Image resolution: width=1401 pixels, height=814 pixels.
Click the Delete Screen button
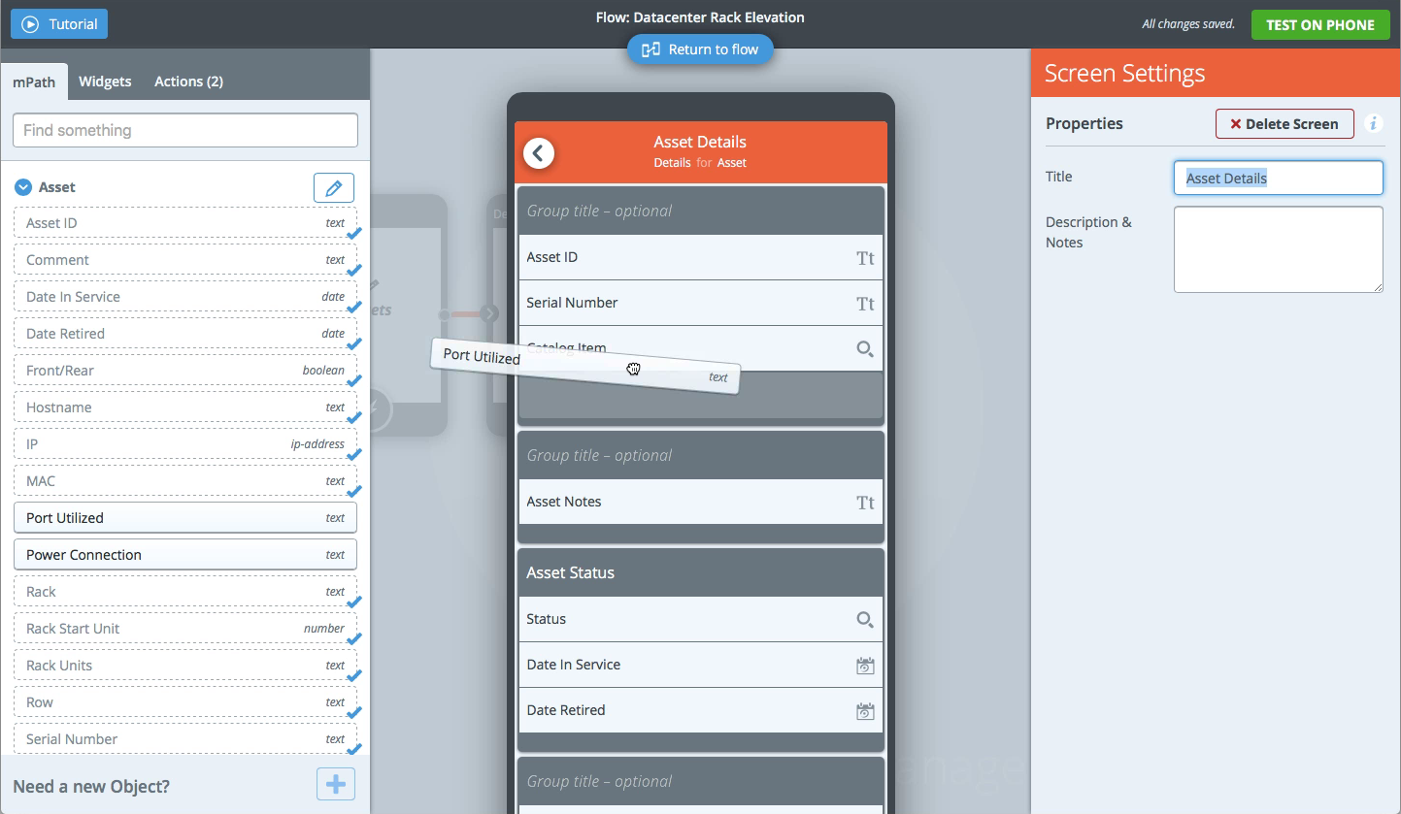(x=1284, y=123)
